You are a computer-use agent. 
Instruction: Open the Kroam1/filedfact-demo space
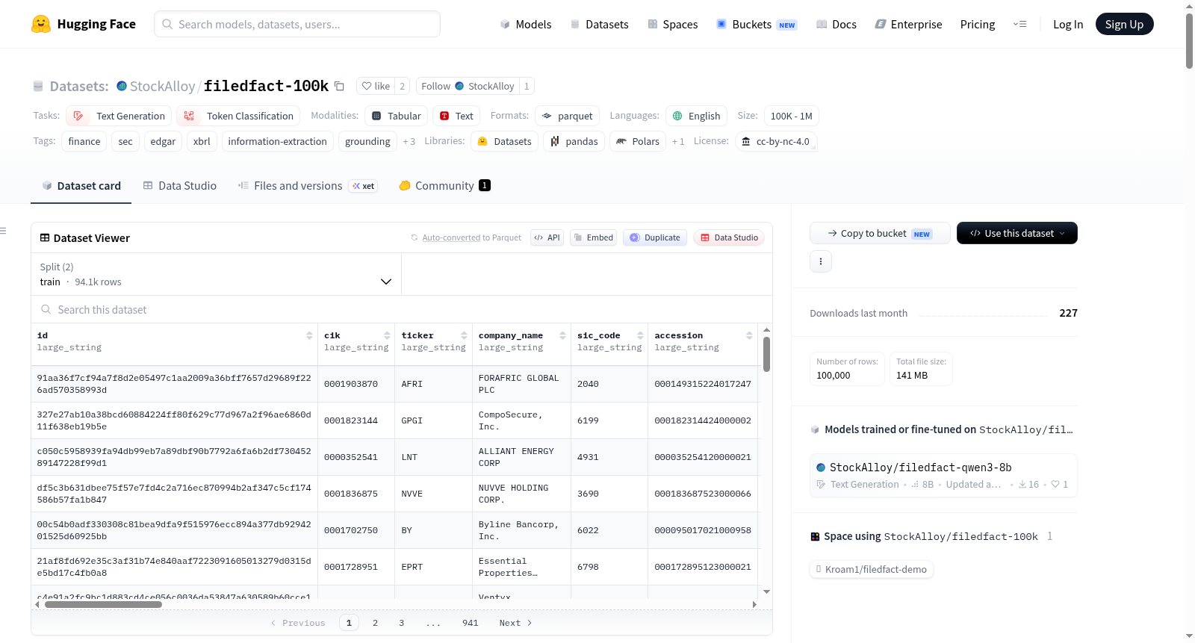click(872, 569)
